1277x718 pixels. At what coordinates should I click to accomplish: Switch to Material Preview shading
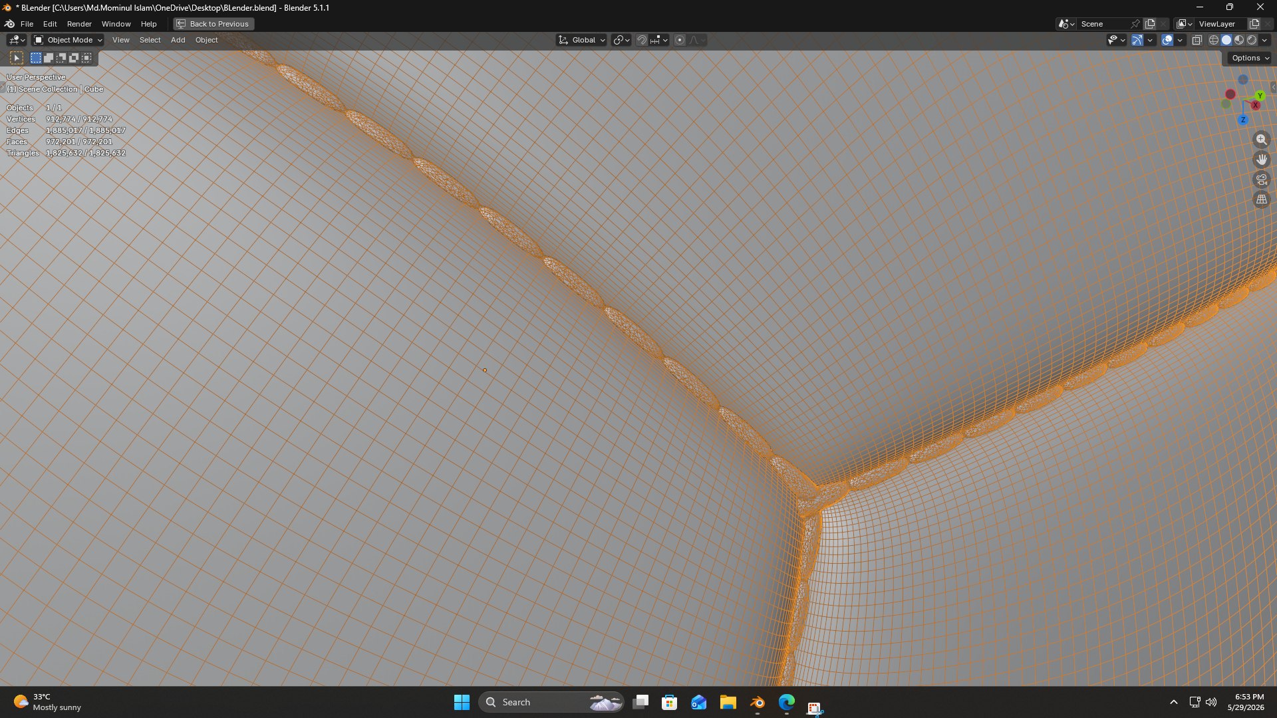pos(1239,40)
